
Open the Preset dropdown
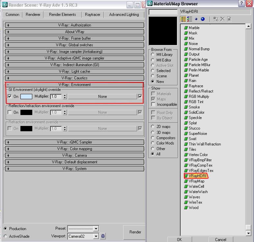click(96, 228)
